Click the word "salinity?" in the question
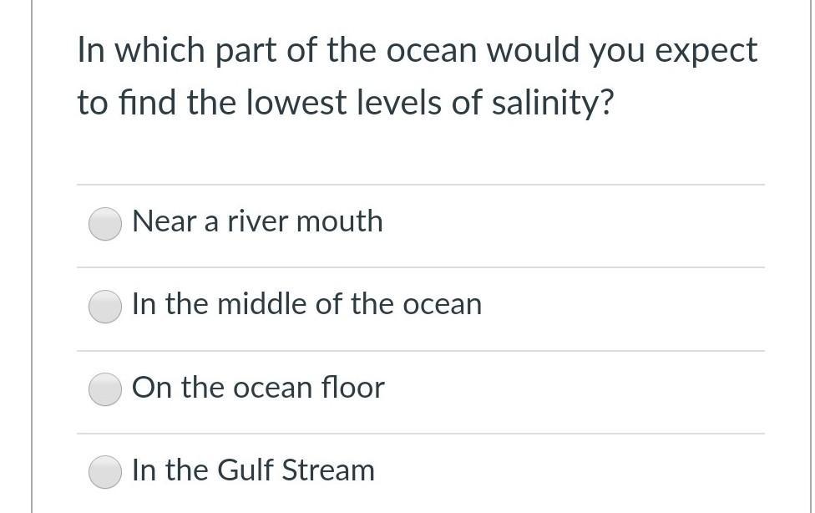This screenshot has height=513, width=815. [x=552, y=104]
